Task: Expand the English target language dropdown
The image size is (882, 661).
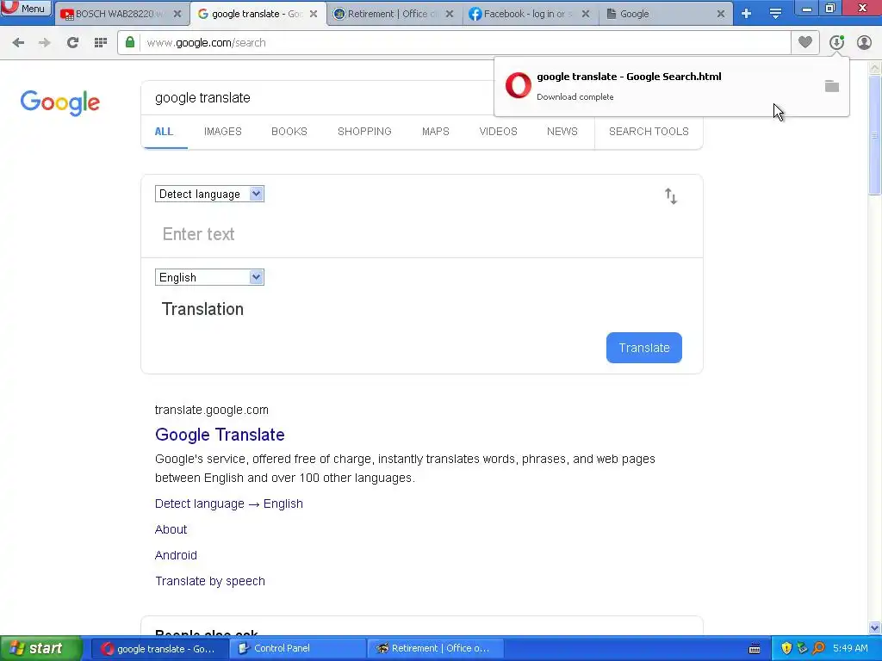Action: tap(209, 277)
